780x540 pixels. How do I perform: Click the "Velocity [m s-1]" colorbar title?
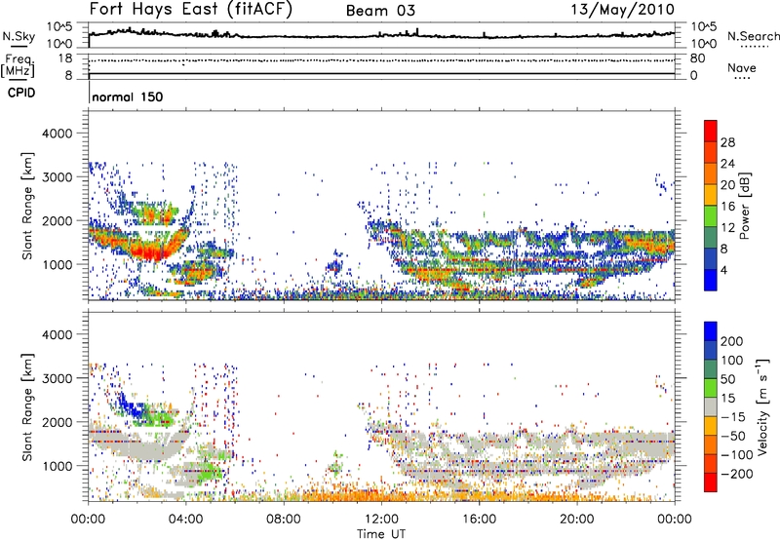pos(762,406)
